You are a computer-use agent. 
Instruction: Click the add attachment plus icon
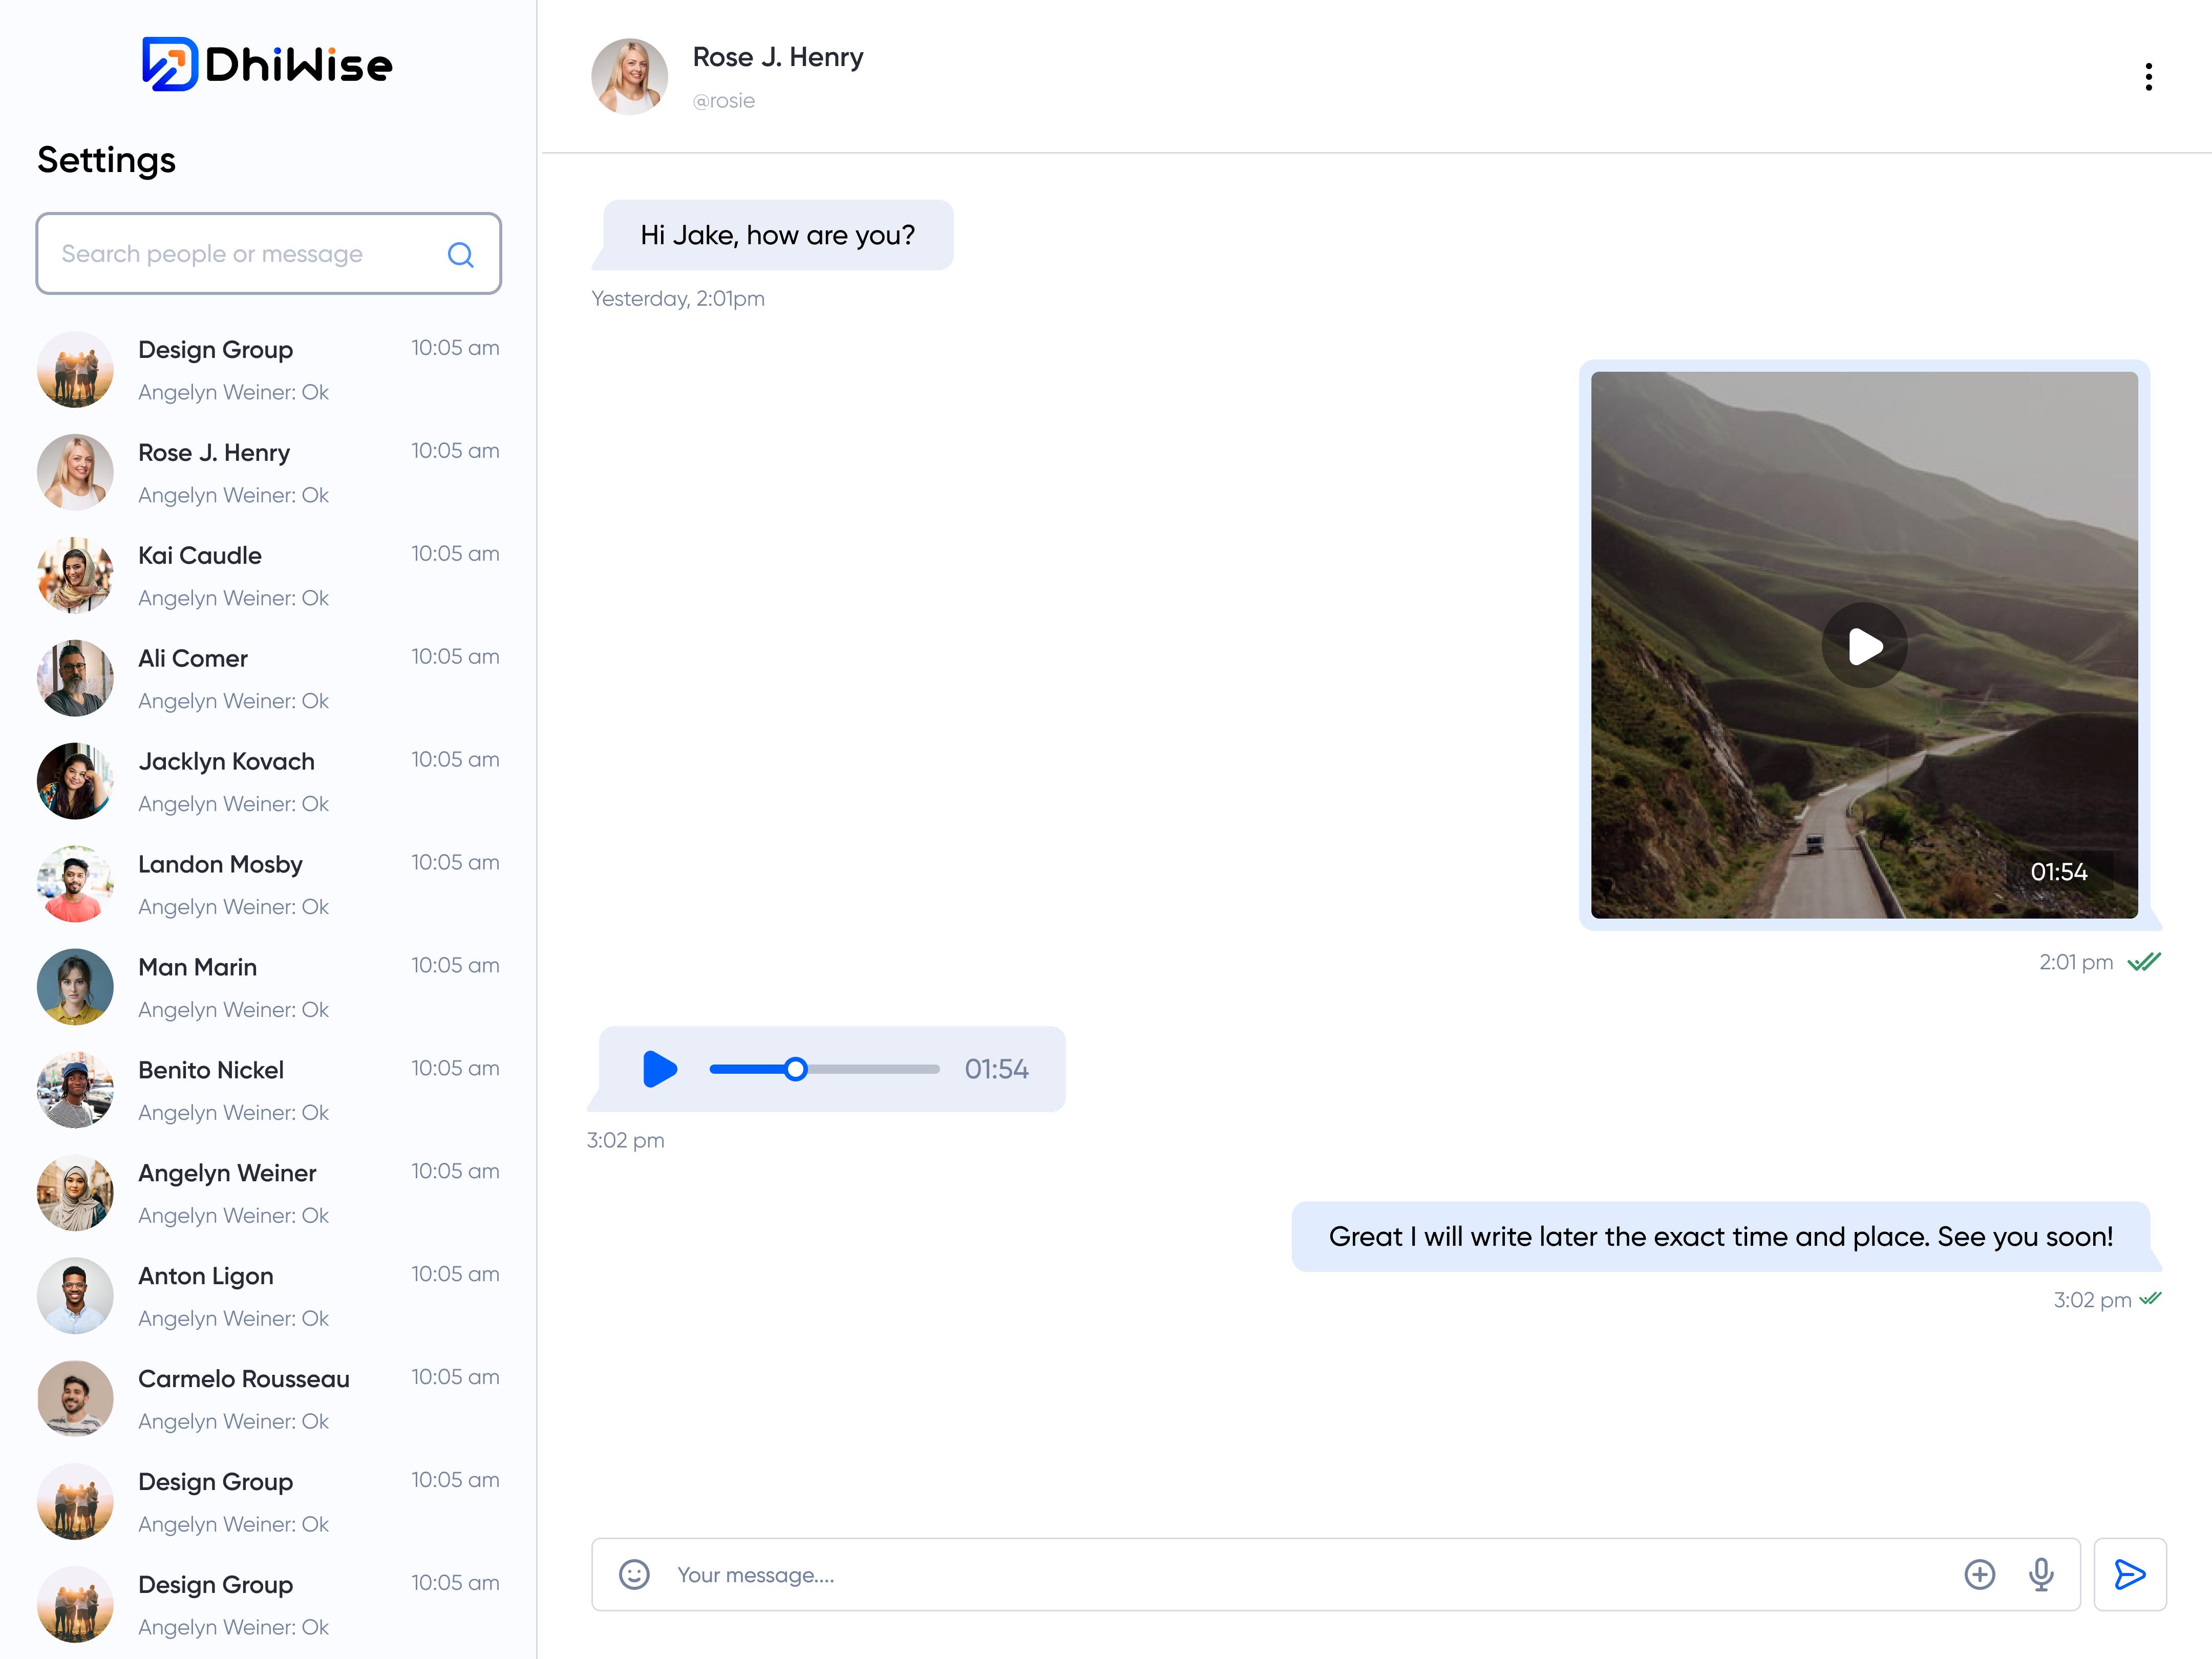click(1979, 1574)
